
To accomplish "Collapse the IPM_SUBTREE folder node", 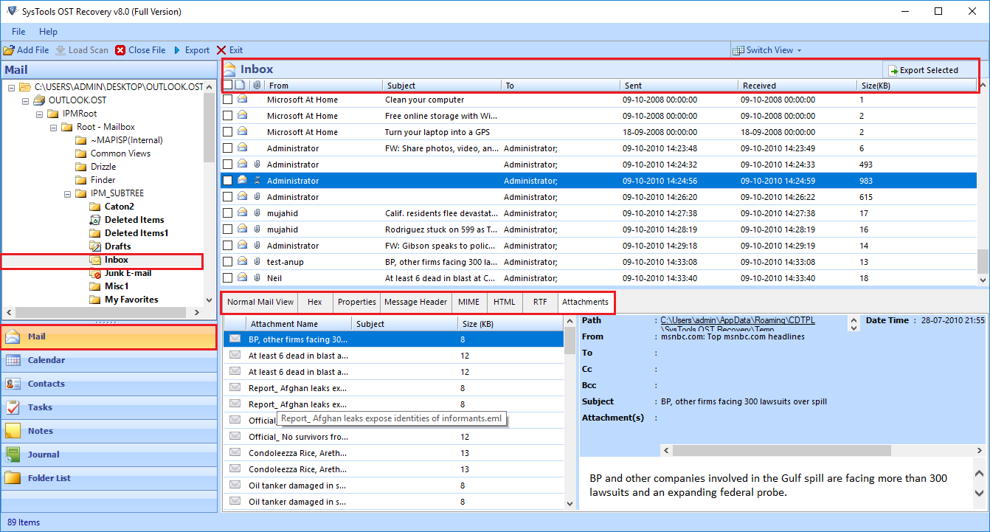I will 68,193.
